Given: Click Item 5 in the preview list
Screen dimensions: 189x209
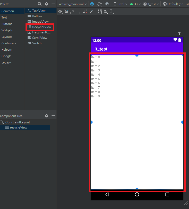Looking at the screenshot, I should (x=95, y=79).
